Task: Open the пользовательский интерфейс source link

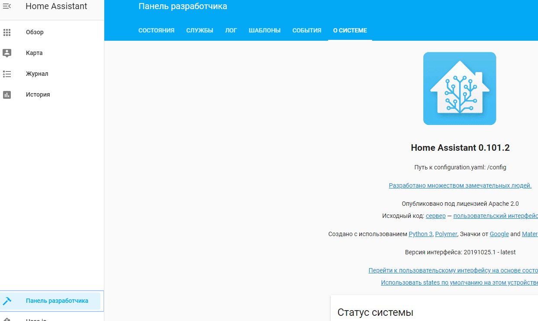Action: (x=496, y=216)
